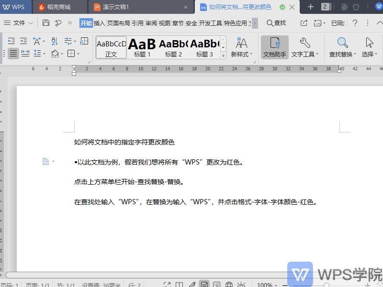The width and height of the screenshot is (383, 287).
Task: Add a new tab with plus icon
Action: tap(310, 7)
